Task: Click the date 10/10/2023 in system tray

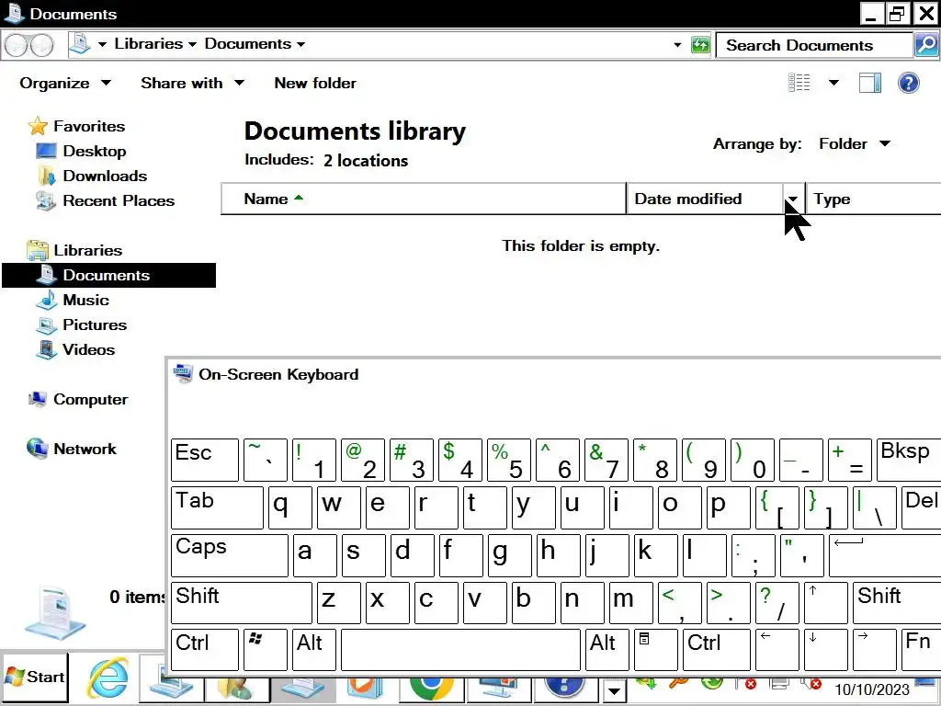Action: pyautogui.click(x=872, y=689)
